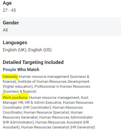Select the Gender value All
This screenshot has width=121, height=134.
coord(5,30)
